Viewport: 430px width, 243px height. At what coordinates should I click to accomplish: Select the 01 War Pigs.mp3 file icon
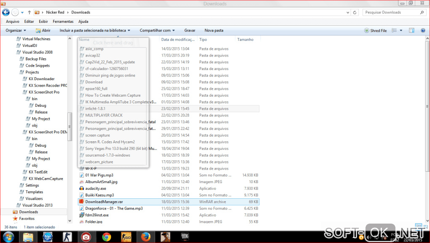(x=81, y=175)
